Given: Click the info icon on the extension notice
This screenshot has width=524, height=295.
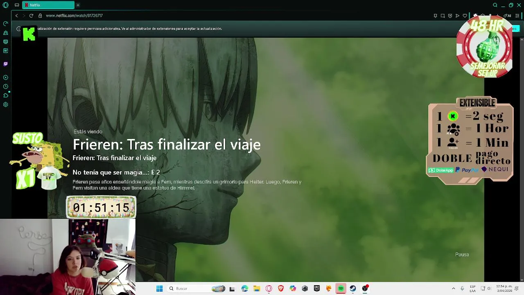Looking at the screenshot, I should pyautogui.click(x=18, y=29).
